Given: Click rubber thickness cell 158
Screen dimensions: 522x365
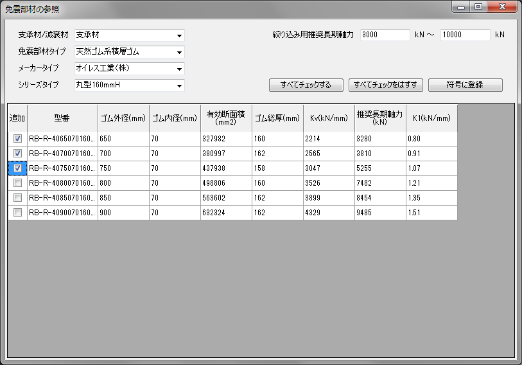Looking at the screenshot, I should 277,168.
